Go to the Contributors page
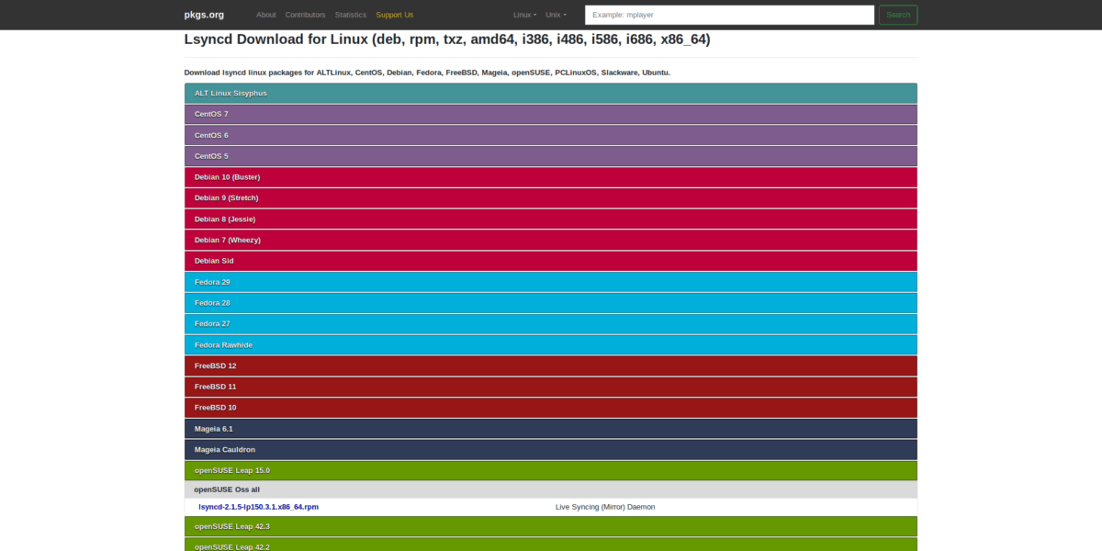Image resolution: width=1102 pixels, height=551 pixels. (x=305, y=15)
